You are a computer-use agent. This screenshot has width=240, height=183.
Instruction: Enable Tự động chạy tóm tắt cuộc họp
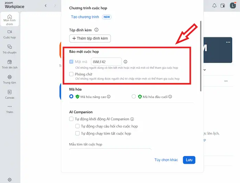[x=77, y=133]
